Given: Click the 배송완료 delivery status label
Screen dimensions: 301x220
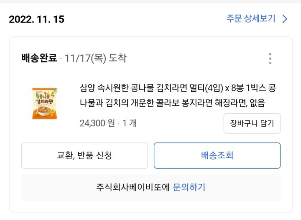Looking at the screenshot, I should point(39,58).
